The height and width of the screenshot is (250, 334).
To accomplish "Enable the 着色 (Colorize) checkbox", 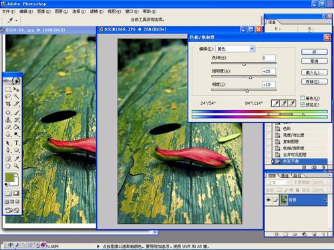I will 303,98.
